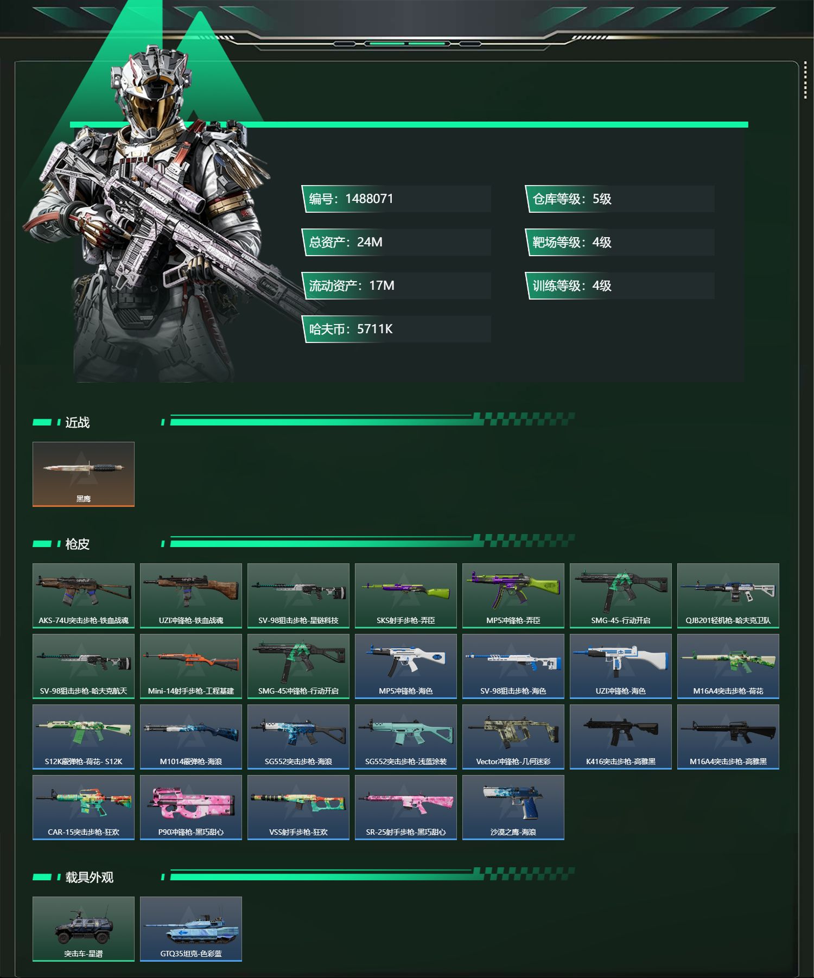Open the AKS-74U突击步枪-铁血战魂 skin

coord(84,596)
